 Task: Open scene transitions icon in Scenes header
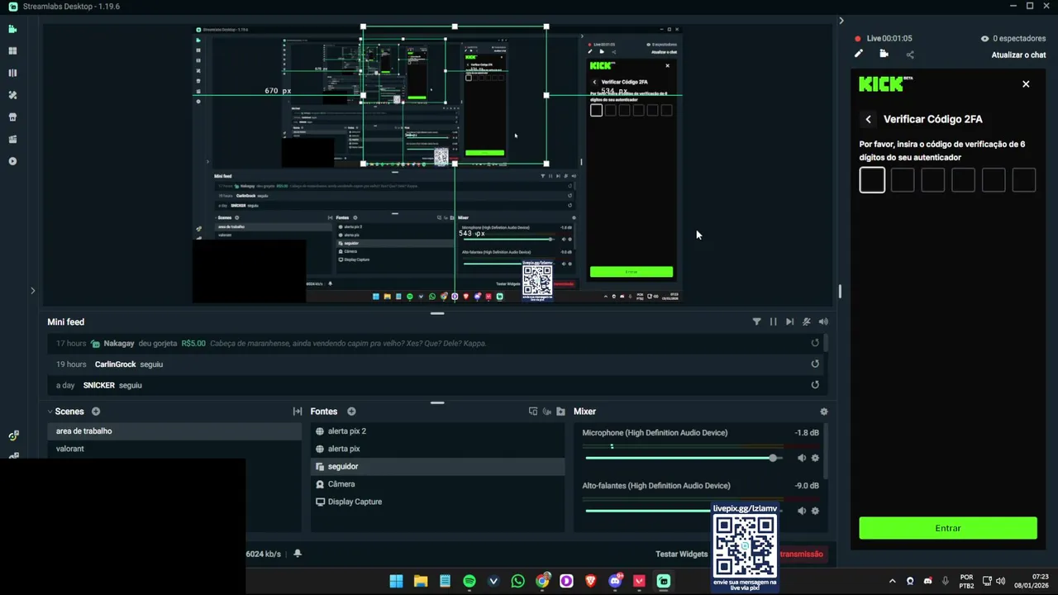pyautogui.click(x=297, y=412)
